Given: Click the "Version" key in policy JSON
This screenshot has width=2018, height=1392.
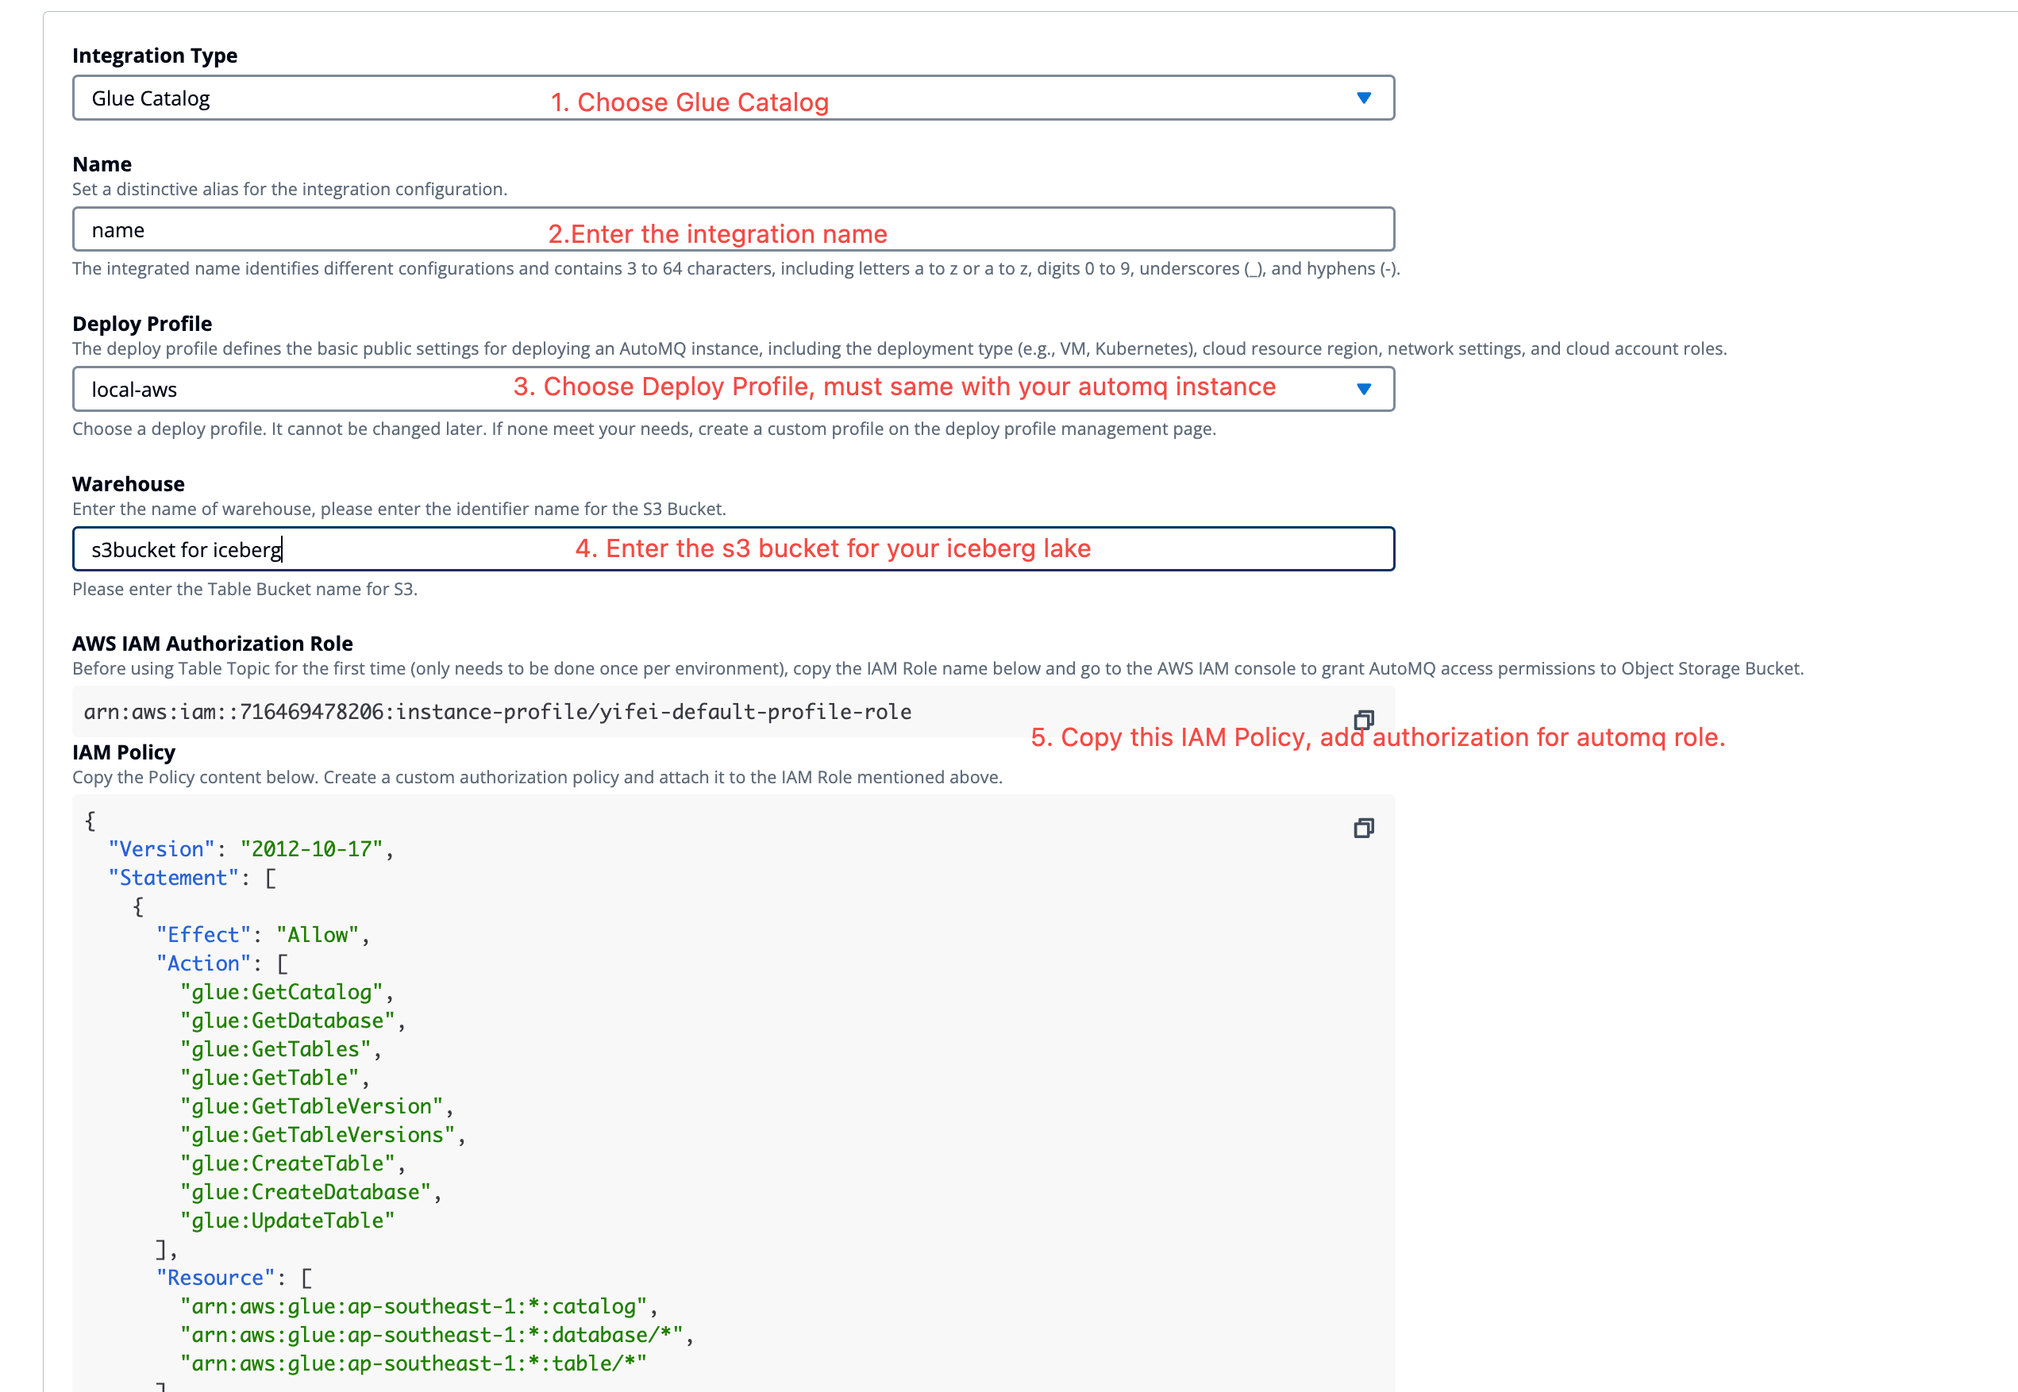Looking at the screenshot, I should (x=161, y=849).
